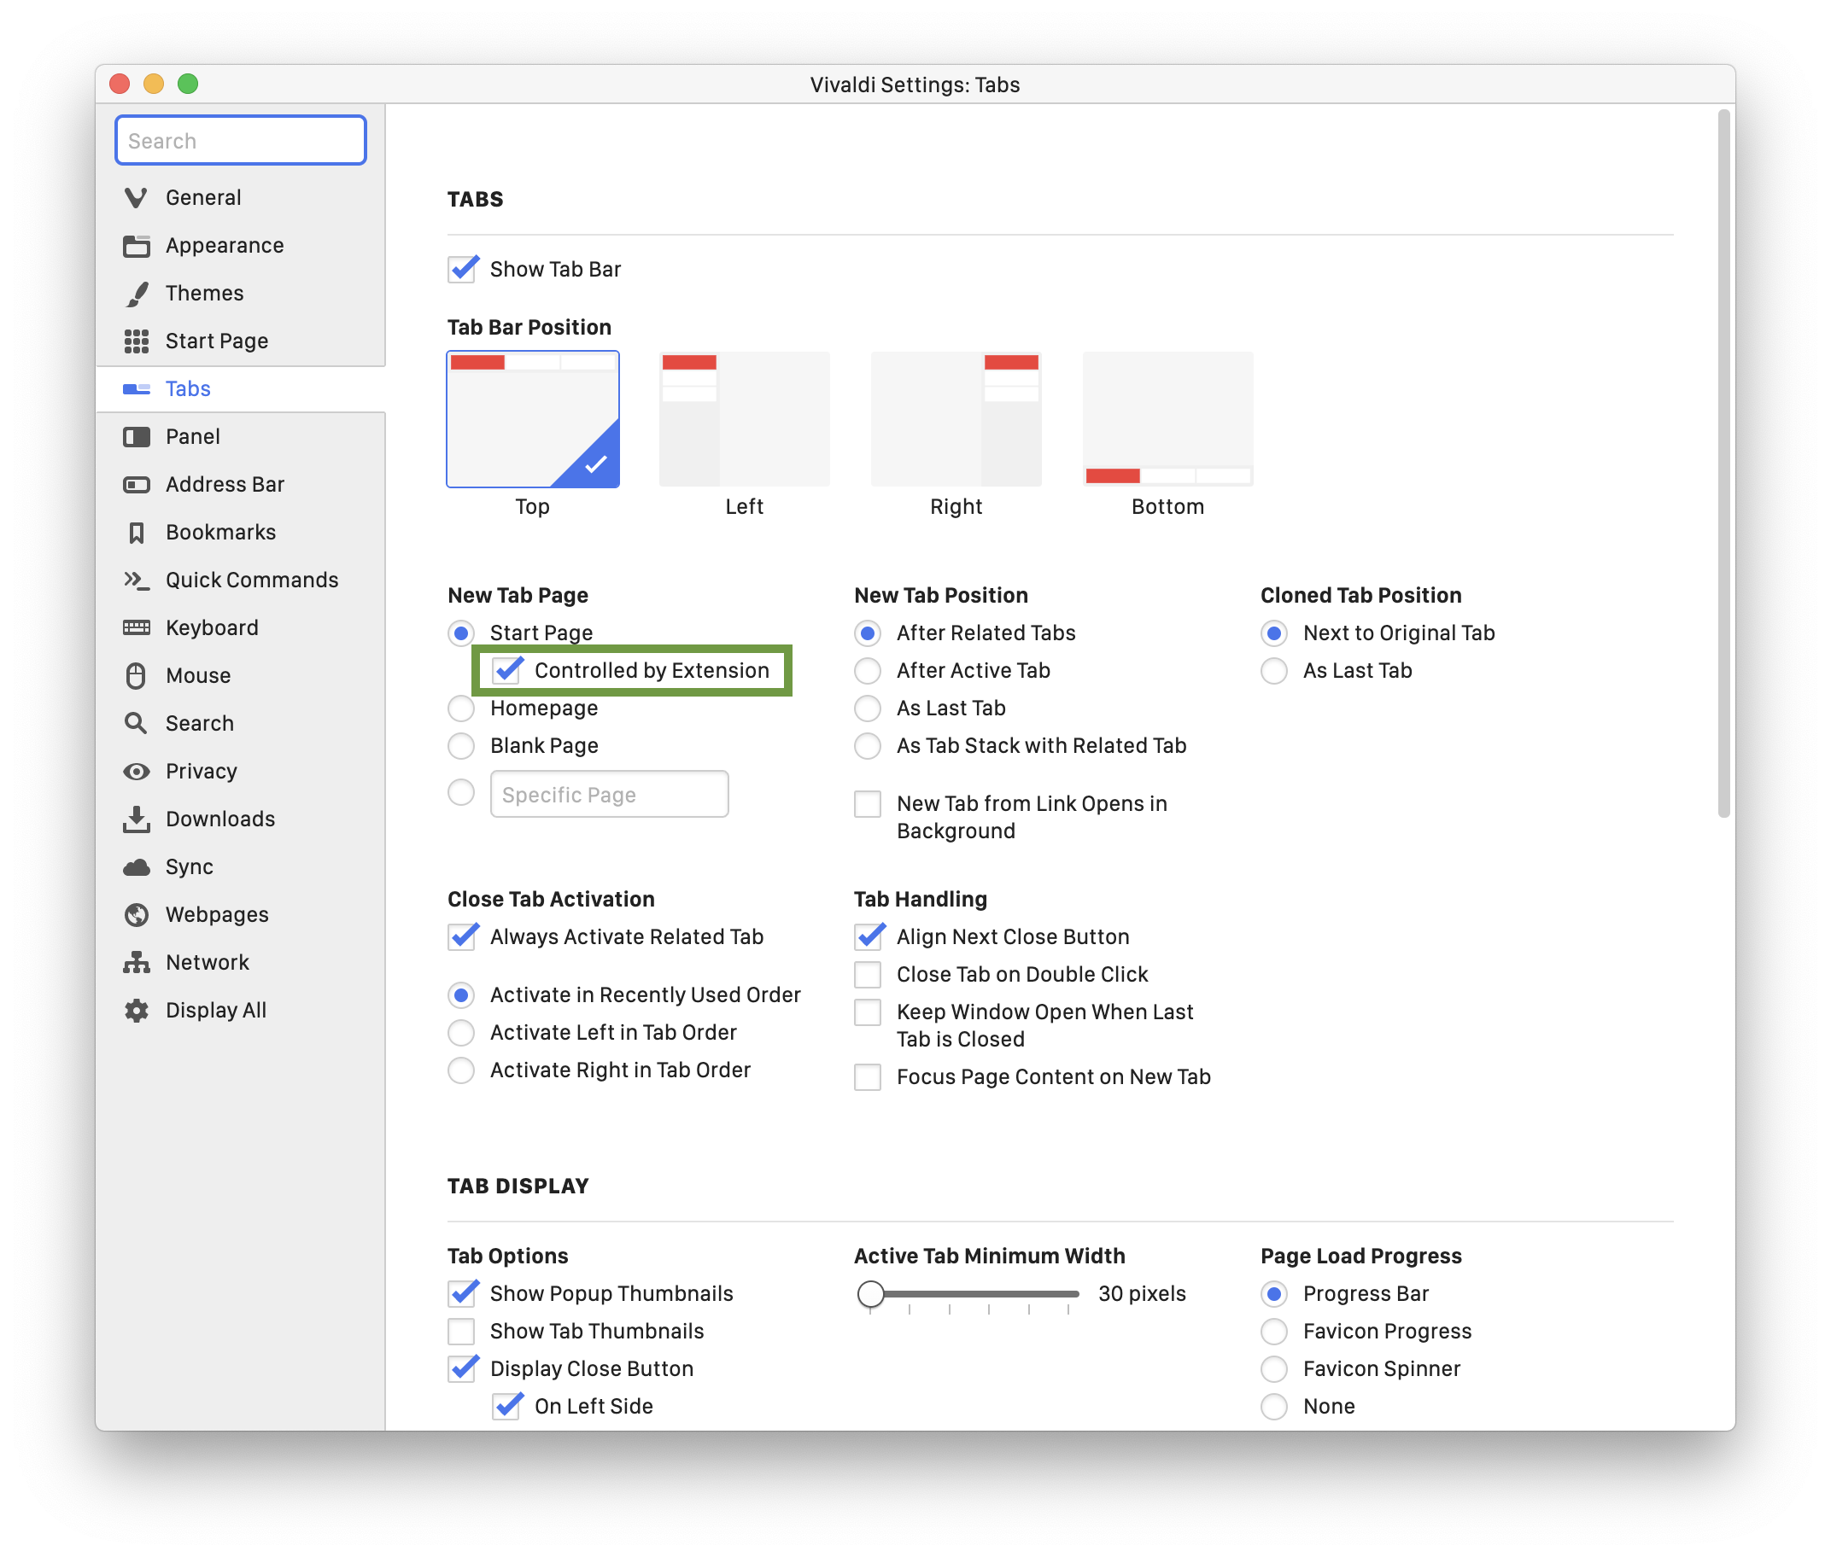Select Favicon Progress indicator
The width and height of the screenshot is (1831, 1557).
(x=1274, y=1331)
